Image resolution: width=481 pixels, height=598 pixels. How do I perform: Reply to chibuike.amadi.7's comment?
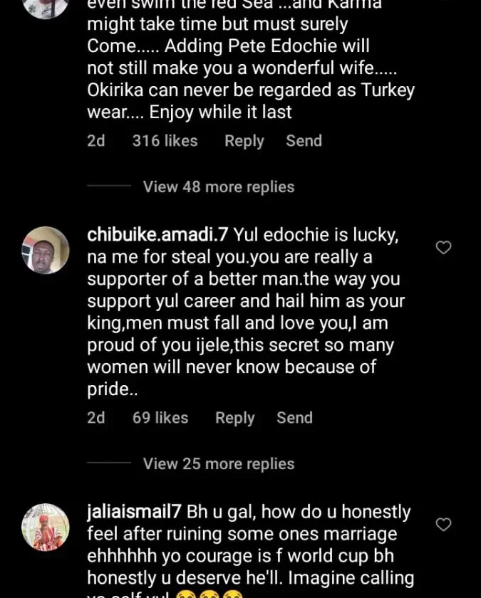tap(234, 418)
